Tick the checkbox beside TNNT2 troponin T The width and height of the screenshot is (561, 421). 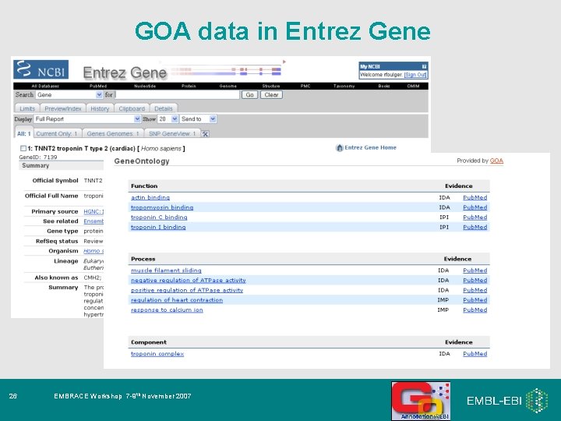[23, 148]
